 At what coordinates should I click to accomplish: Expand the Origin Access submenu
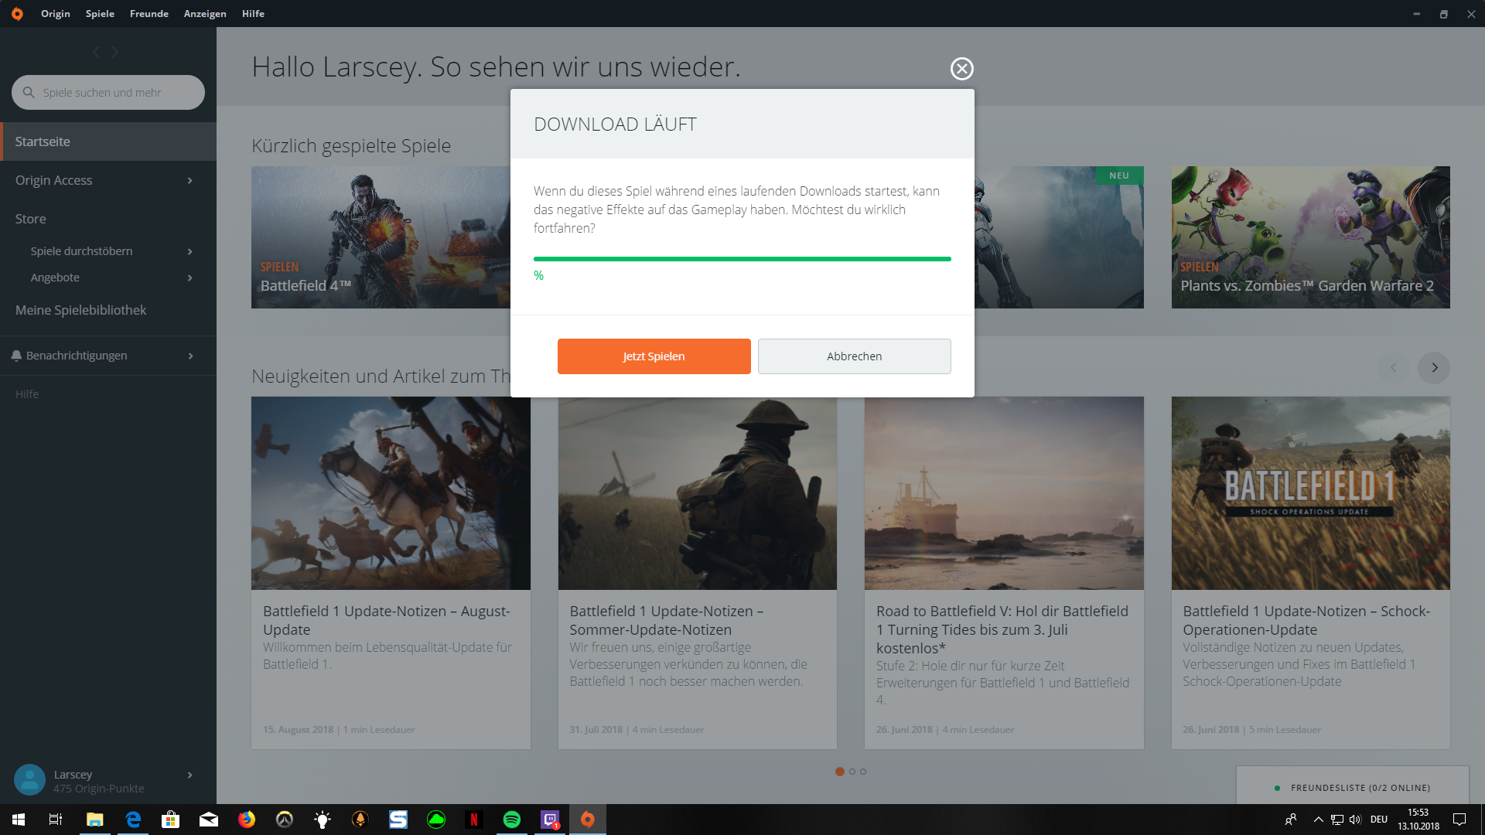(189, 181)
